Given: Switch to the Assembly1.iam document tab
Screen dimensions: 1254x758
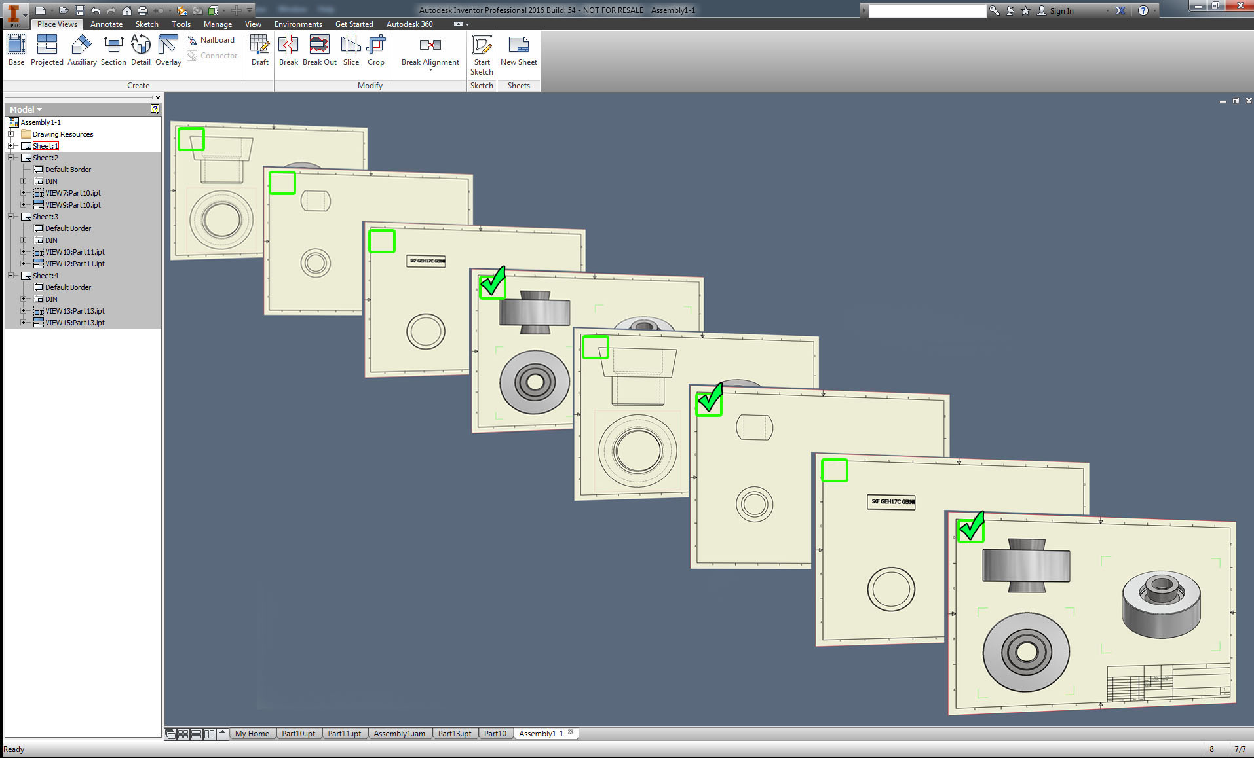Looking at the screenshot, I should pyautogui.click(x=400, y=733).
